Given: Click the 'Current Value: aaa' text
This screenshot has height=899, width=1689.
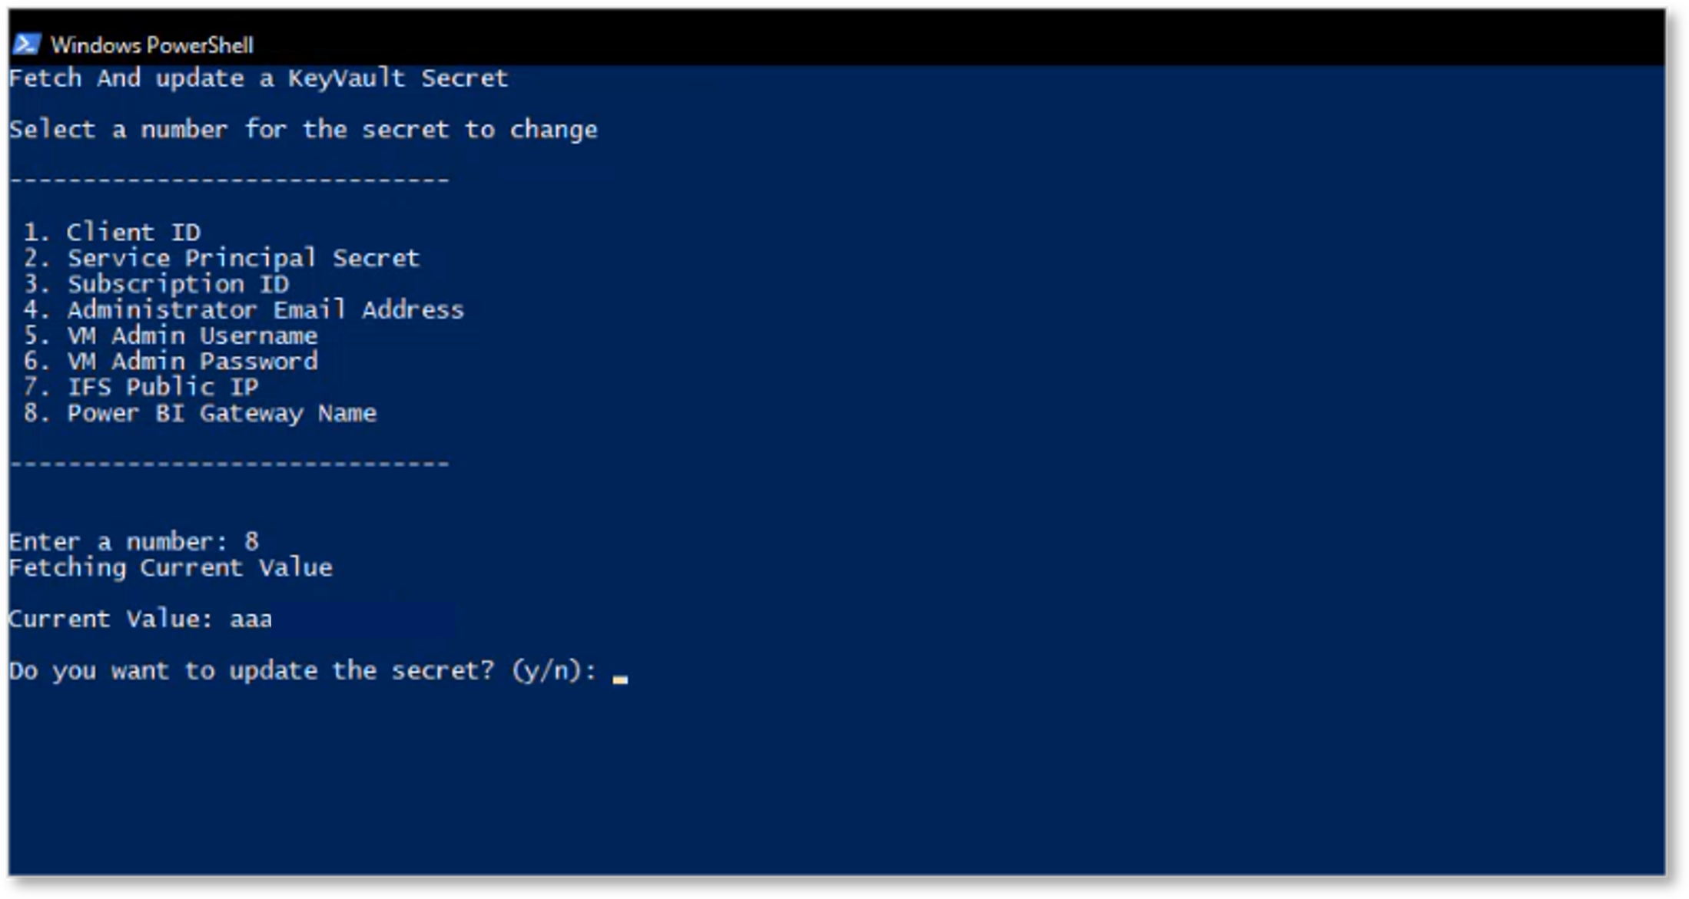Looking at the screenshot, I should (141, 619).
